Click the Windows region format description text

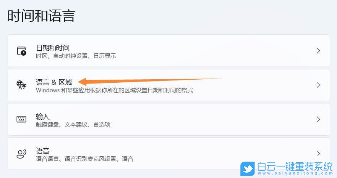[x=114, y=90]
